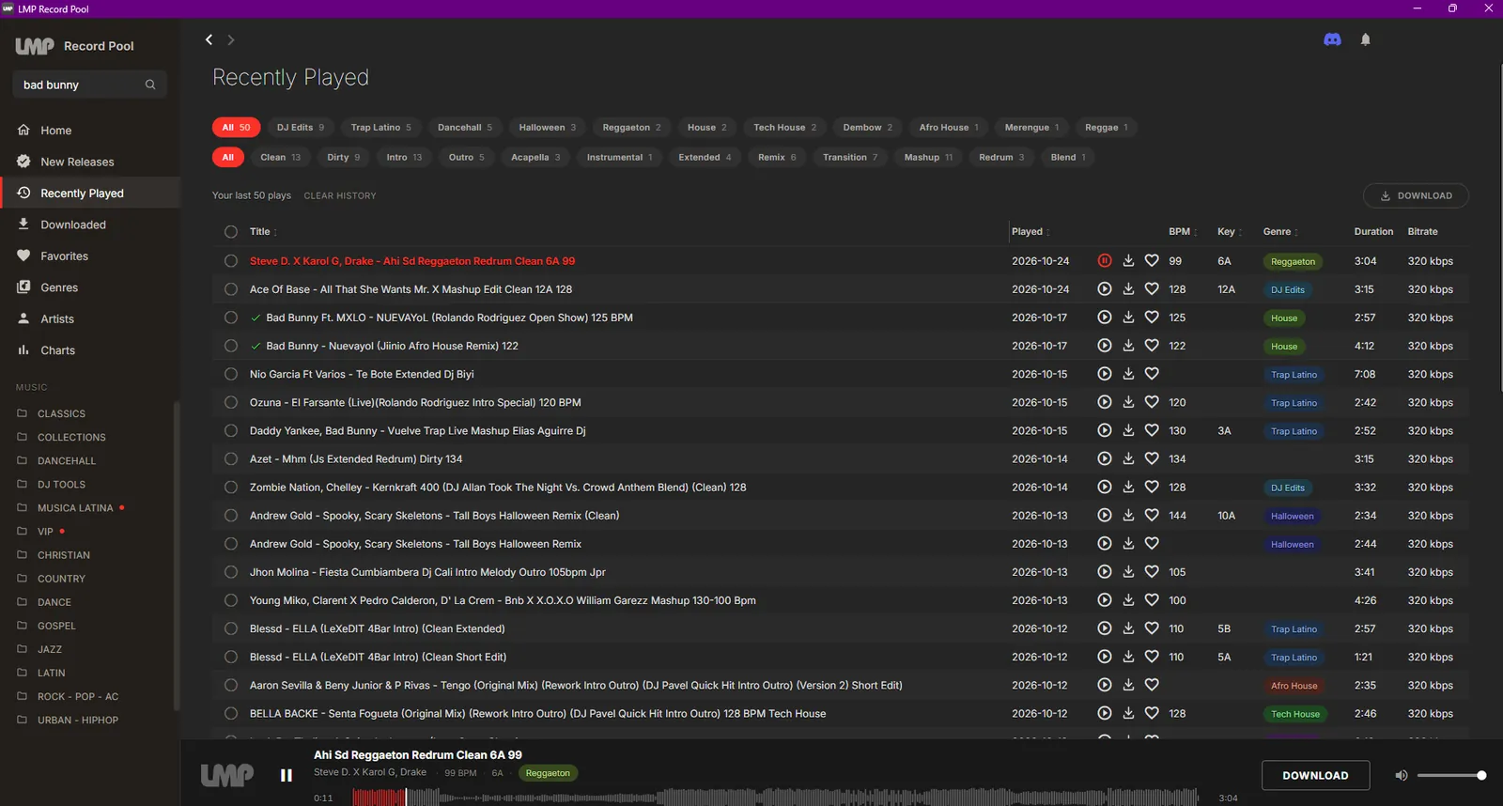Play the Azet Mhm Extended Redrum track

click(1105, 458)
